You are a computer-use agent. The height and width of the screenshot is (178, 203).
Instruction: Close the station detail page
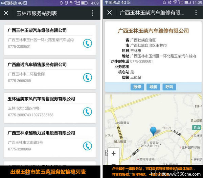point(109,12)
